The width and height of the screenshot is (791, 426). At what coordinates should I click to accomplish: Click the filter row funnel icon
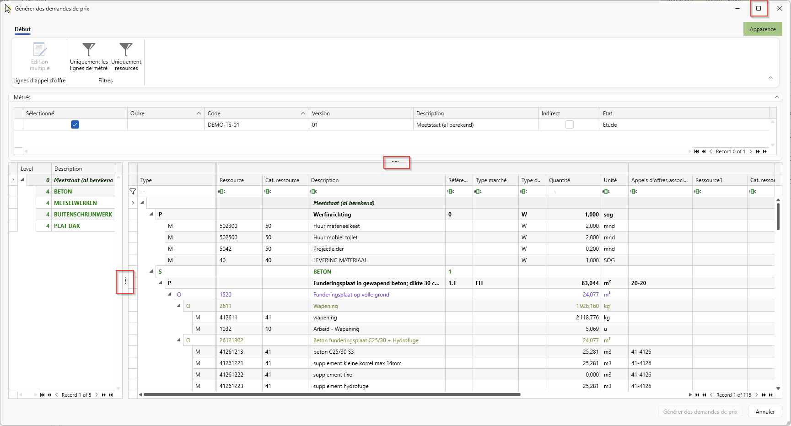[133, 192]
